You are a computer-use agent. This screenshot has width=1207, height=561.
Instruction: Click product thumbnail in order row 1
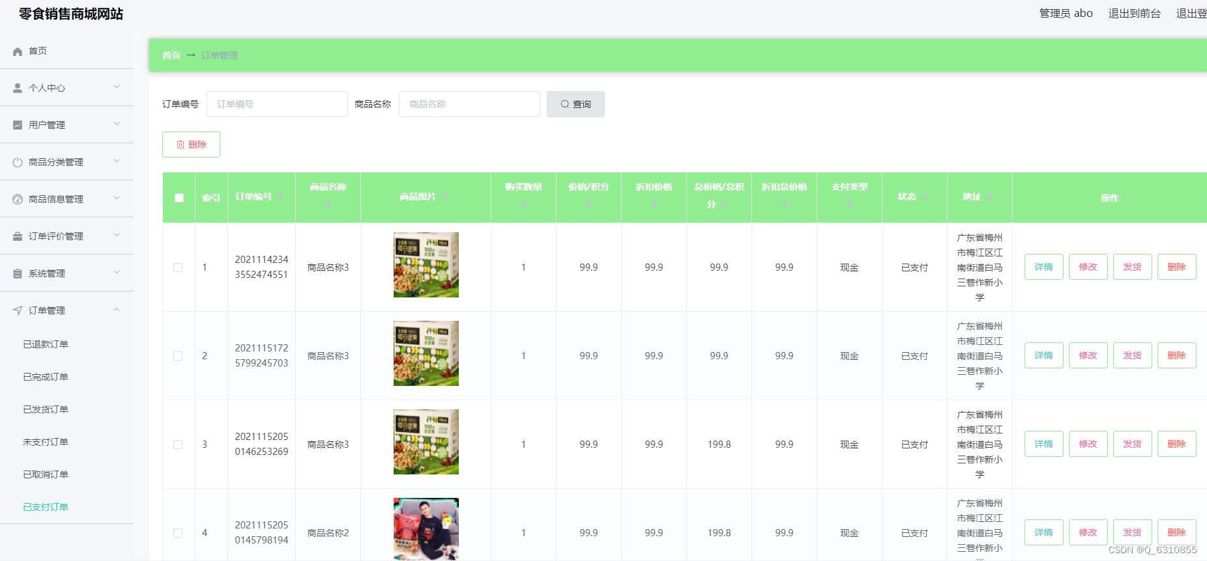point(426,265)
